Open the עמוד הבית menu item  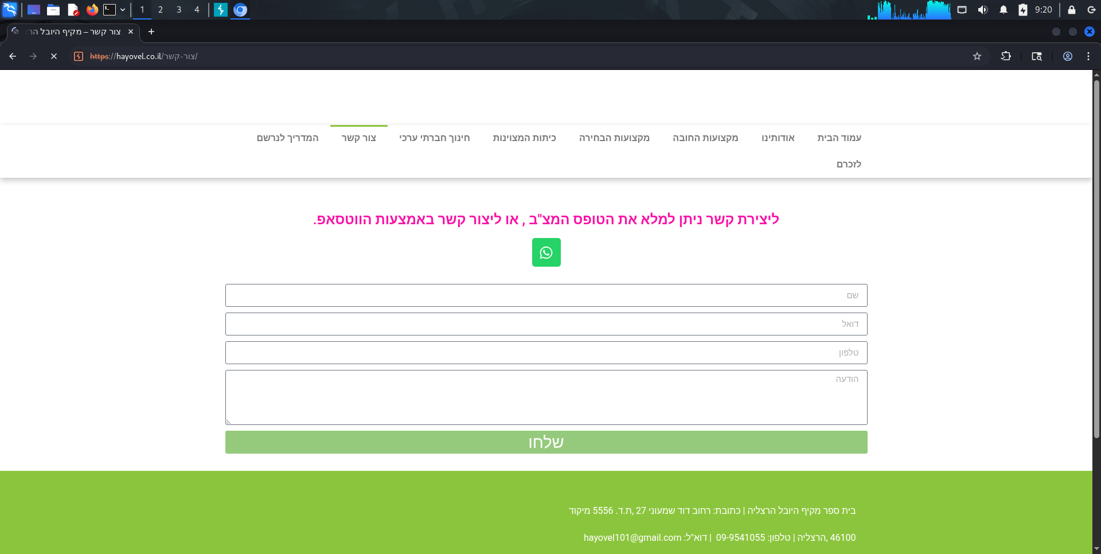(x=839, y=138)
